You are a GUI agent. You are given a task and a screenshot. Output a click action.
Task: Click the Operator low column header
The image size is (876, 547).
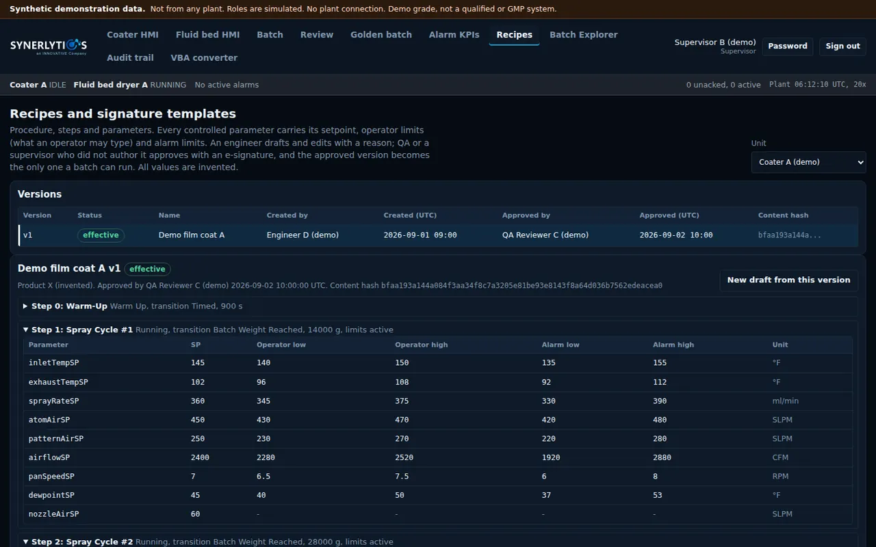[x=281, y=345]
